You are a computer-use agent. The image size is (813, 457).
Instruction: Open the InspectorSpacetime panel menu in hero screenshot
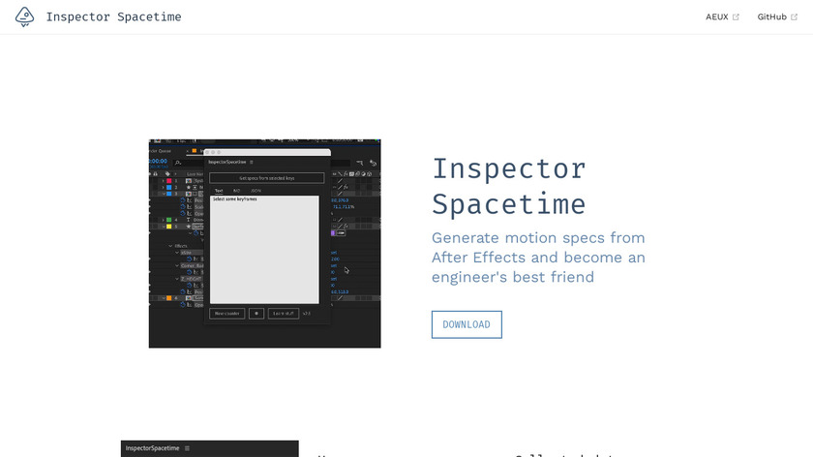[x=252, y=162]
